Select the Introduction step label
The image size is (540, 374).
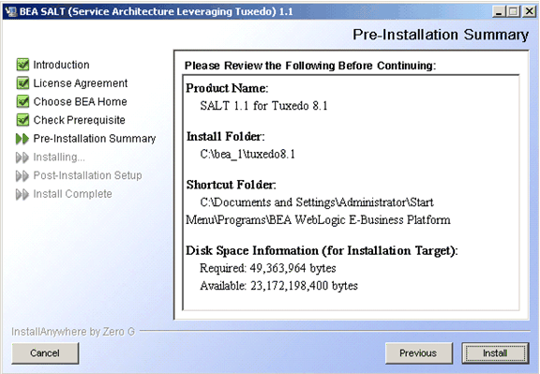(x=61, y=65)
